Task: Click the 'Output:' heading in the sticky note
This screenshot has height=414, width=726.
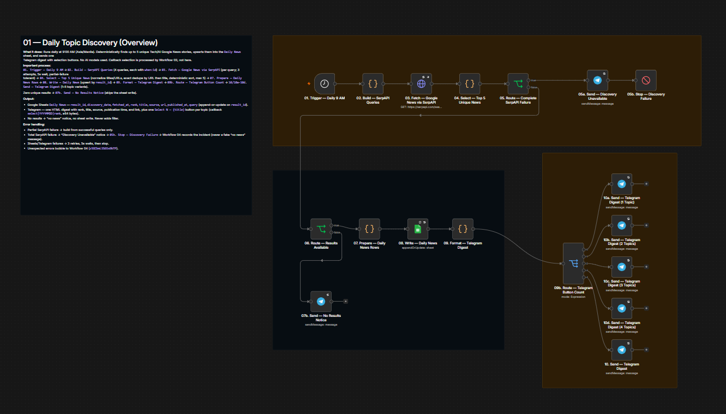Action: (x=29, y=99)
